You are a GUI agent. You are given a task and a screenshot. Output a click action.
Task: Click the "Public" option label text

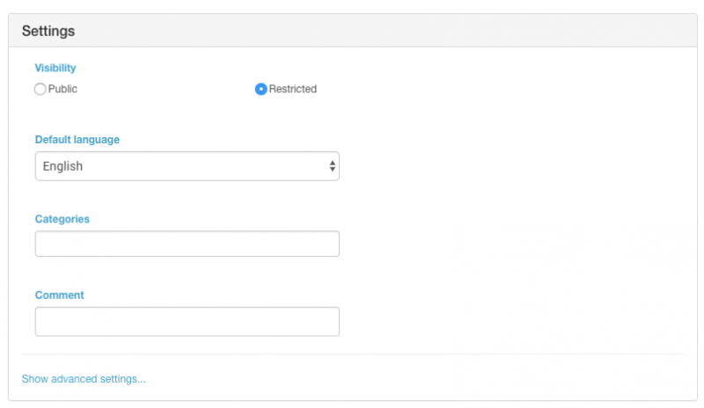(62, 89)
